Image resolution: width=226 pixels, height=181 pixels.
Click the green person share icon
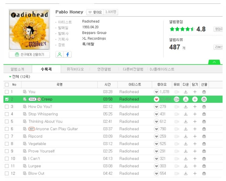[60, 55]
